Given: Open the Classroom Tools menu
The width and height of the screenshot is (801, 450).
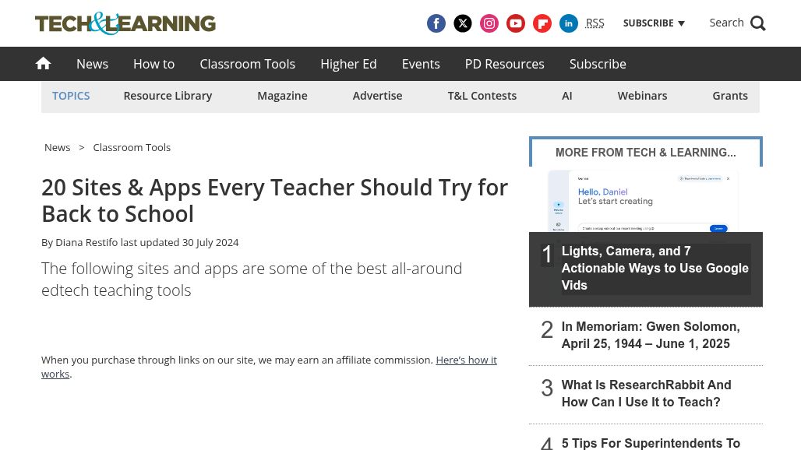Looking at the screenshot, I should 247,64.
